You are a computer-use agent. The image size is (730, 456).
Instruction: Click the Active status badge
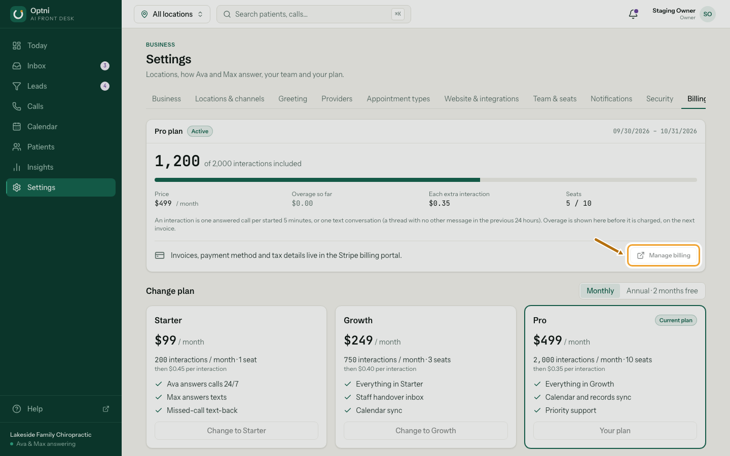tap(200, 131)
